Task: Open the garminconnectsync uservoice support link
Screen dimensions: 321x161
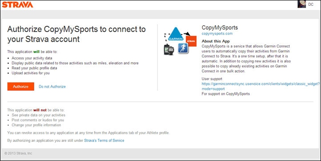Action: (261, 86)
